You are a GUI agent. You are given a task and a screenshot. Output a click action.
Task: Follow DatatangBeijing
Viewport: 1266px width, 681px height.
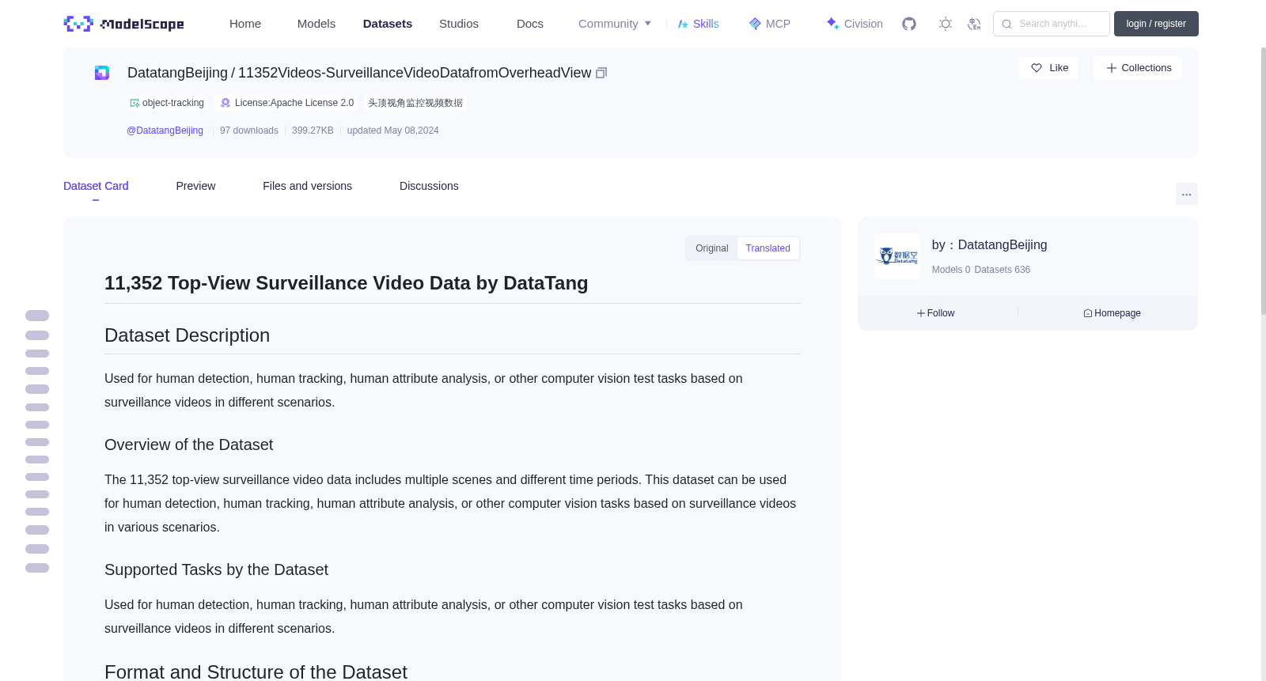935,313
